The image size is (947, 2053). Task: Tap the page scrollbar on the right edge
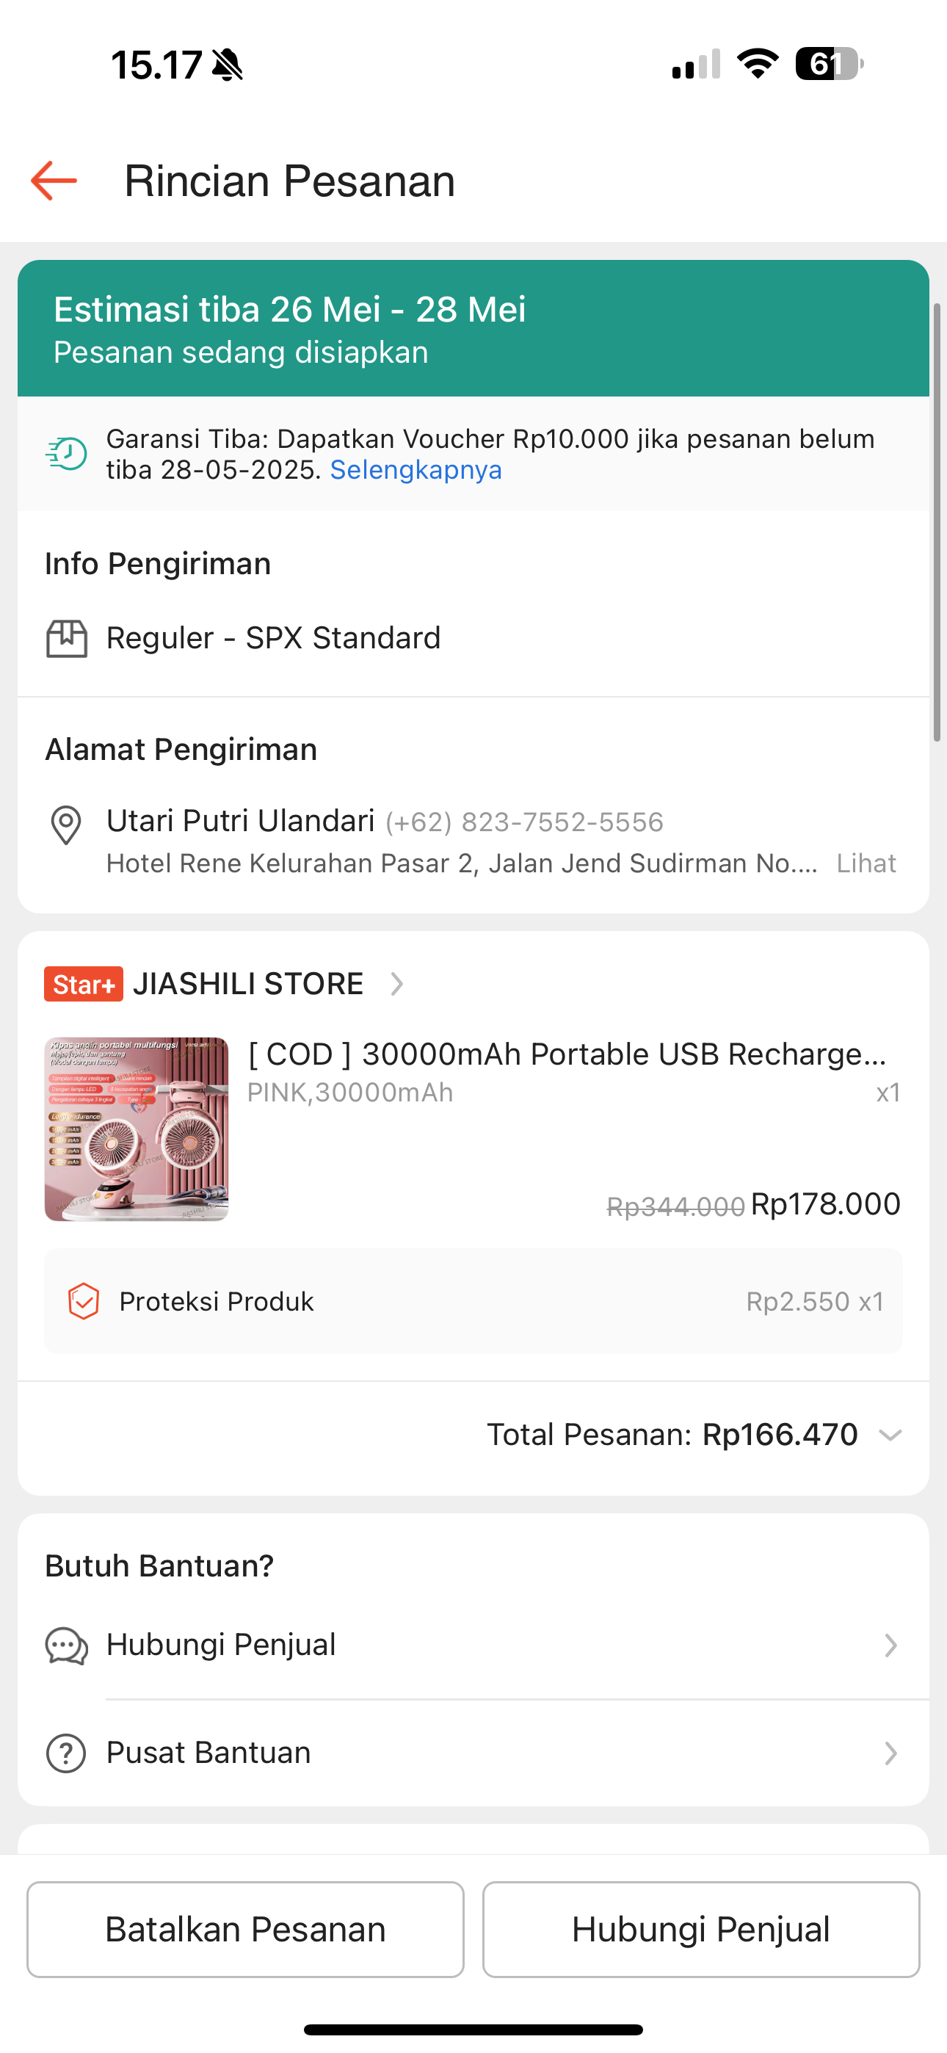[x=937, y=522]
